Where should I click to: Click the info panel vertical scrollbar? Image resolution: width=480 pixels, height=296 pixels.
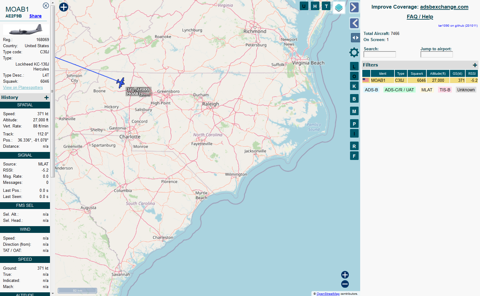52,91
